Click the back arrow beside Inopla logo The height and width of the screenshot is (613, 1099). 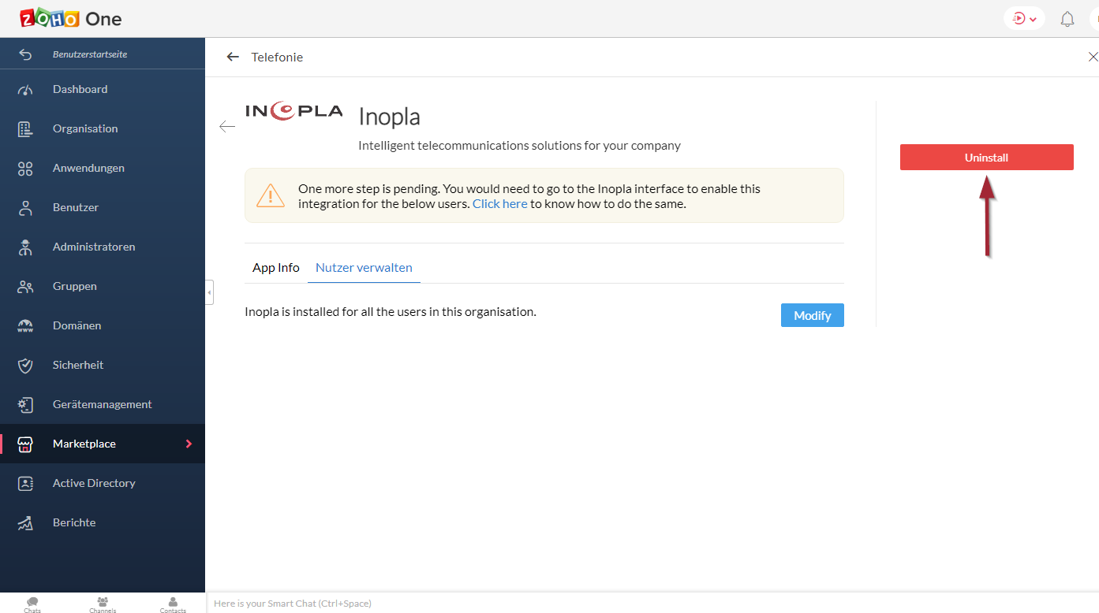pyautogui.click(x=227, y=126)
